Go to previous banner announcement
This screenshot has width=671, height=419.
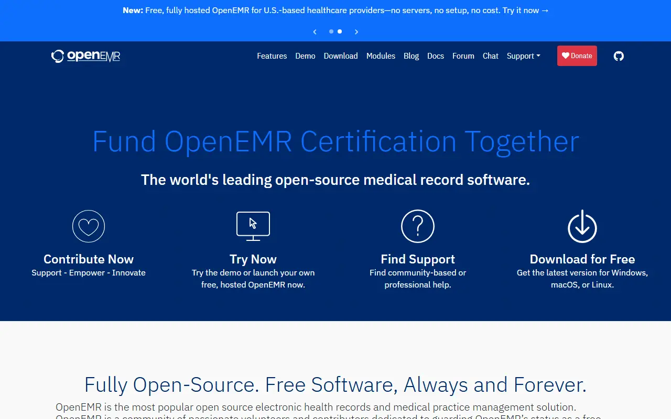pos(315,31)
